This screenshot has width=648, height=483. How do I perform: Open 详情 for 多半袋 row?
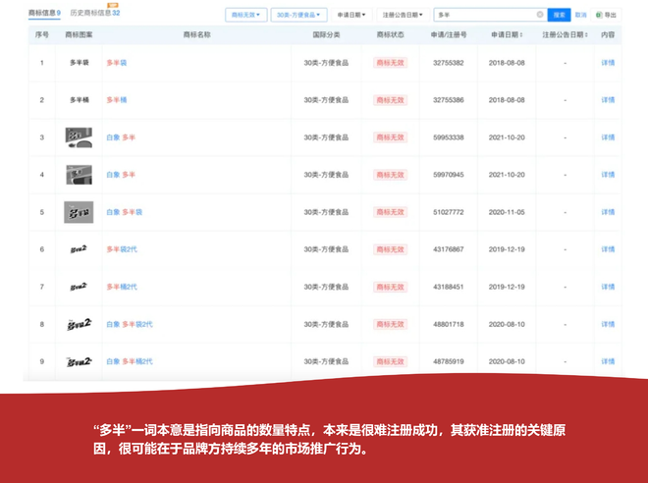(608, 63)
